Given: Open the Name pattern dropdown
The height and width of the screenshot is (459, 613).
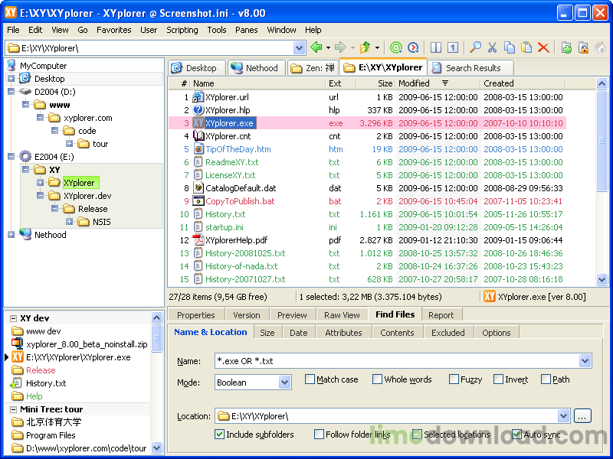Looking at the screenshot, I should (585, 361).
